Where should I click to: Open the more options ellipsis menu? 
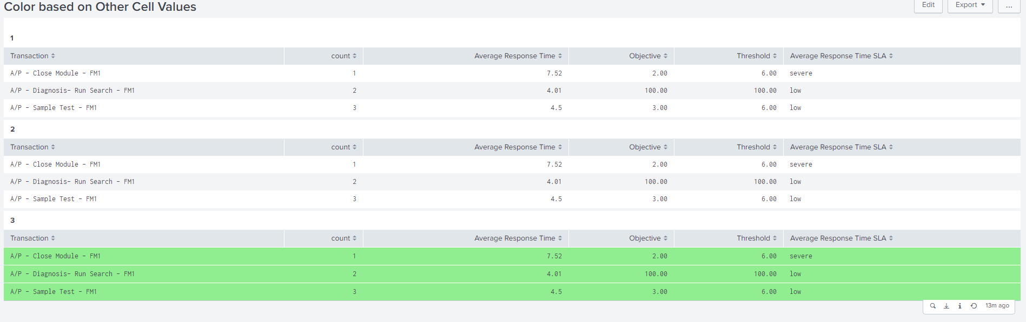(1009, 5)
